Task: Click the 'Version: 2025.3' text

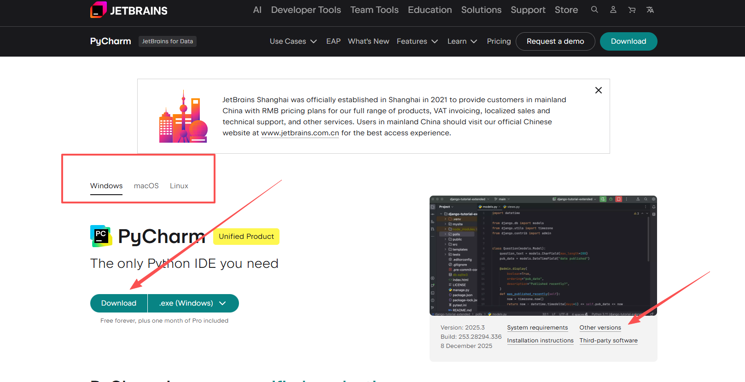Action: point(463,328)
